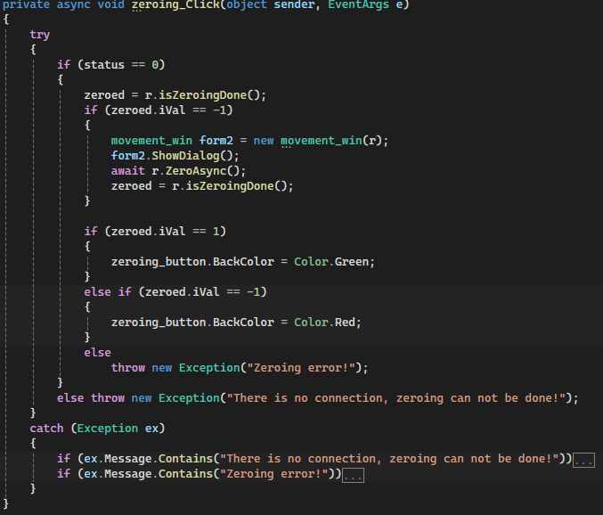This screenshot has width=603, height=515.
Task: Click the form2.ShowDialog() call
Action: point(175,156)
